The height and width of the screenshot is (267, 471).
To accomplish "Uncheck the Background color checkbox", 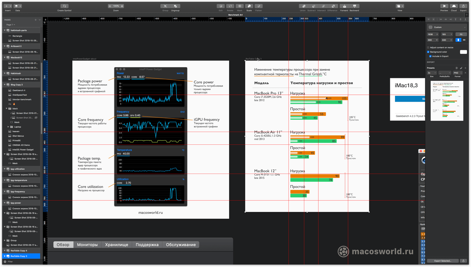I will pos(428,52).
